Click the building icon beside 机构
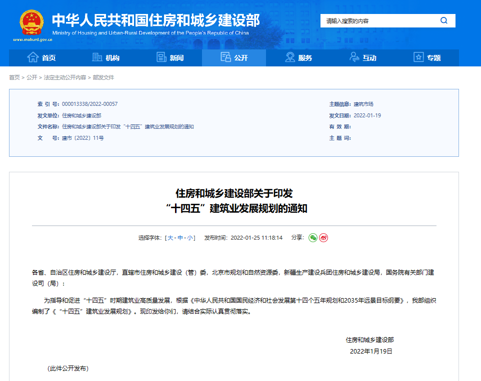Image resolution: width=481 pixels, height=381 pixels. pos(97,57)
